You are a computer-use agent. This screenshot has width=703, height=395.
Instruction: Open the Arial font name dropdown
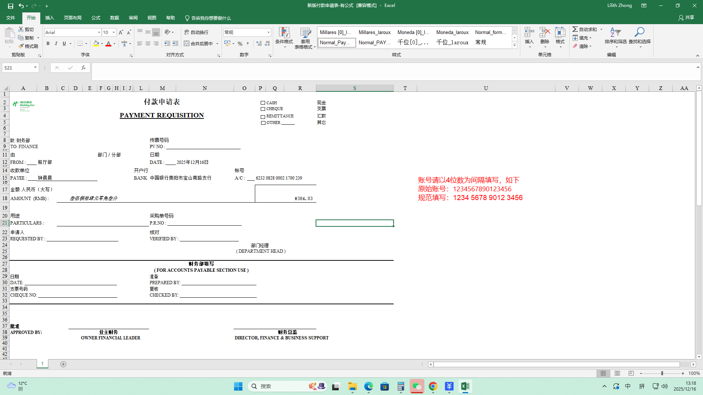pyautogui.click(x=99, y=33)
